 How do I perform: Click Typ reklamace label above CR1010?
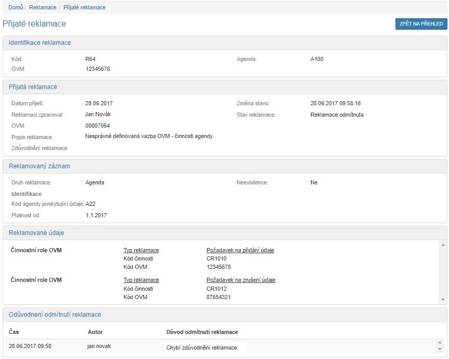click(x=141, y=250)
